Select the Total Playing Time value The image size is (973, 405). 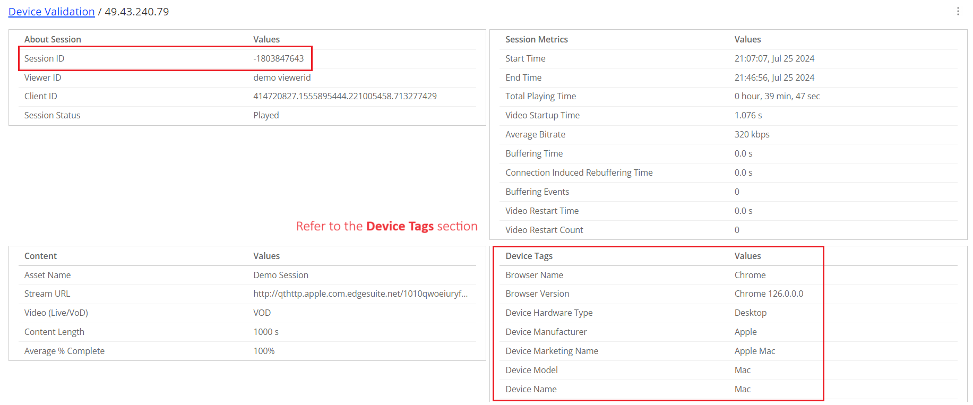click(x=777, y=96)
